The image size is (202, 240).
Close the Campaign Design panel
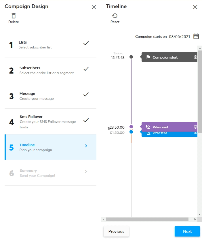pos(94,7)
